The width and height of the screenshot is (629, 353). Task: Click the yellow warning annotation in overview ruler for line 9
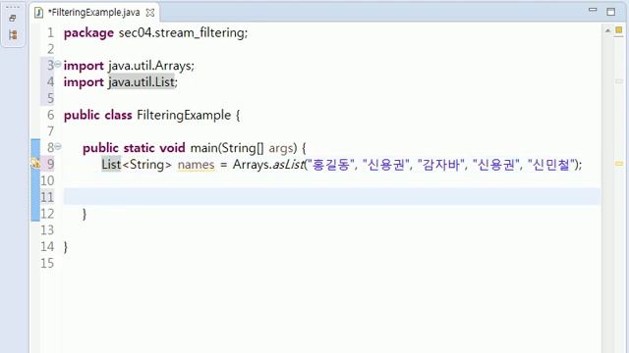click(619, 164)
